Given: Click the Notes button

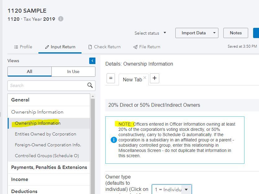Looking at the screenshot, I should tap(235, 33).
